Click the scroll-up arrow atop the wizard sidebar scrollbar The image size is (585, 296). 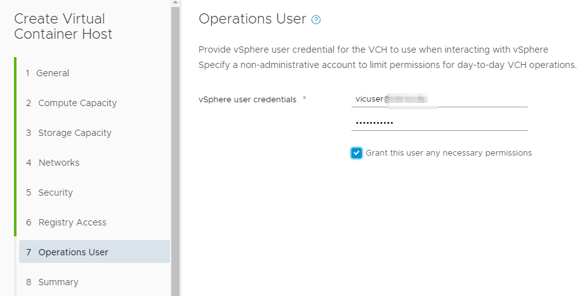[175, 3]
